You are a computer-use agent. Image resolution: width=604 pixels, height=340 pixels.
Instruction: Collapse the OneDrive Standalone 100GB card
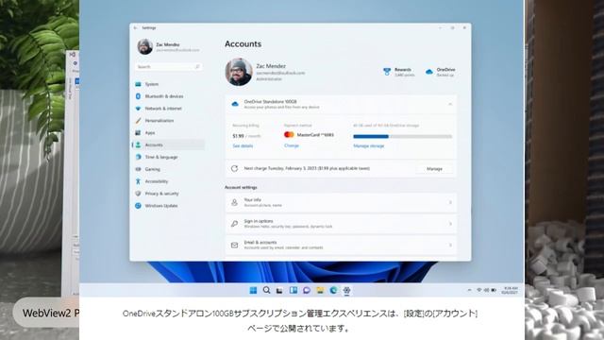coord(450,105)
